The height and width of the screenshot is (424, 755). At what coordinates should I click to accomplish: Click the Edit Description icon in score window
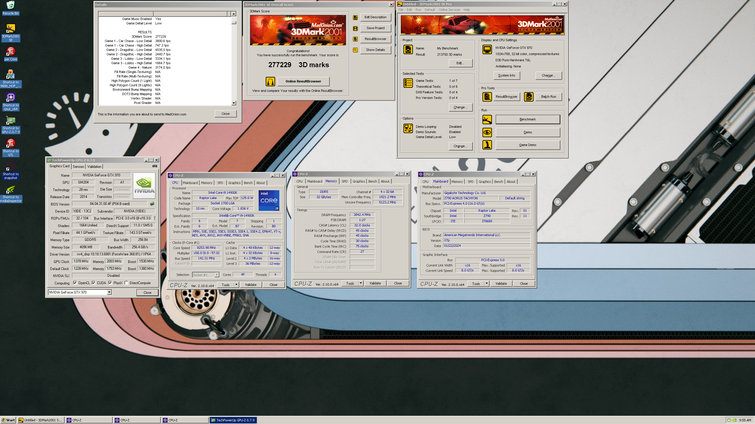pyautogui.click(x=355, y=17)
